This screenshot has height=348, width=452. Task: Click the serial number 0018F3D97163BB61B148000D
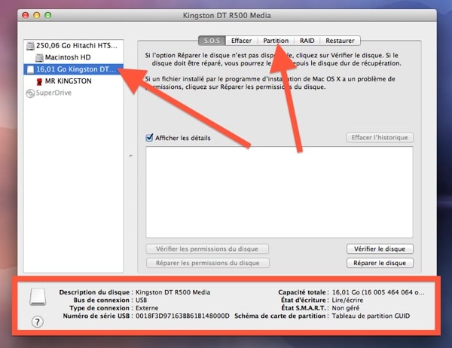pos(182,316)
